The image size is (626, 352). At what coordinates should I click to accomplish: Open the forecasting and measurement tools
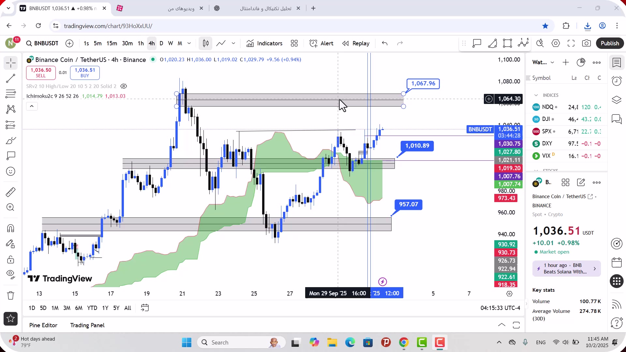11,125
